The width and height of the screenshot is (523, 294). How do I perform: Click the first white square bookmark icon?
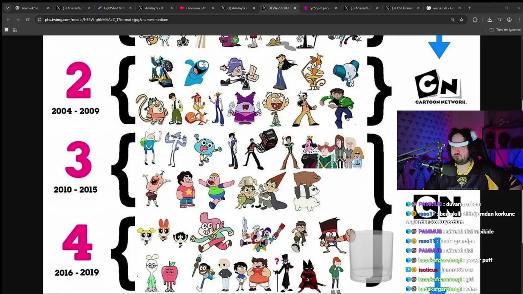tap(7, 30)
